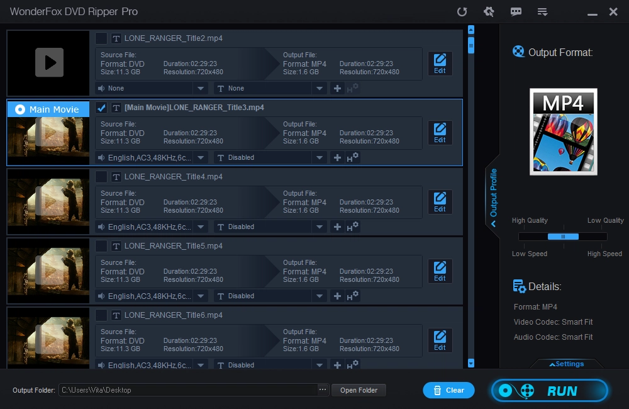Screen dimensions: 629x409
Task: Edit LONE_RANGER_Title5.mp4
Action: (x=440, y=271)
